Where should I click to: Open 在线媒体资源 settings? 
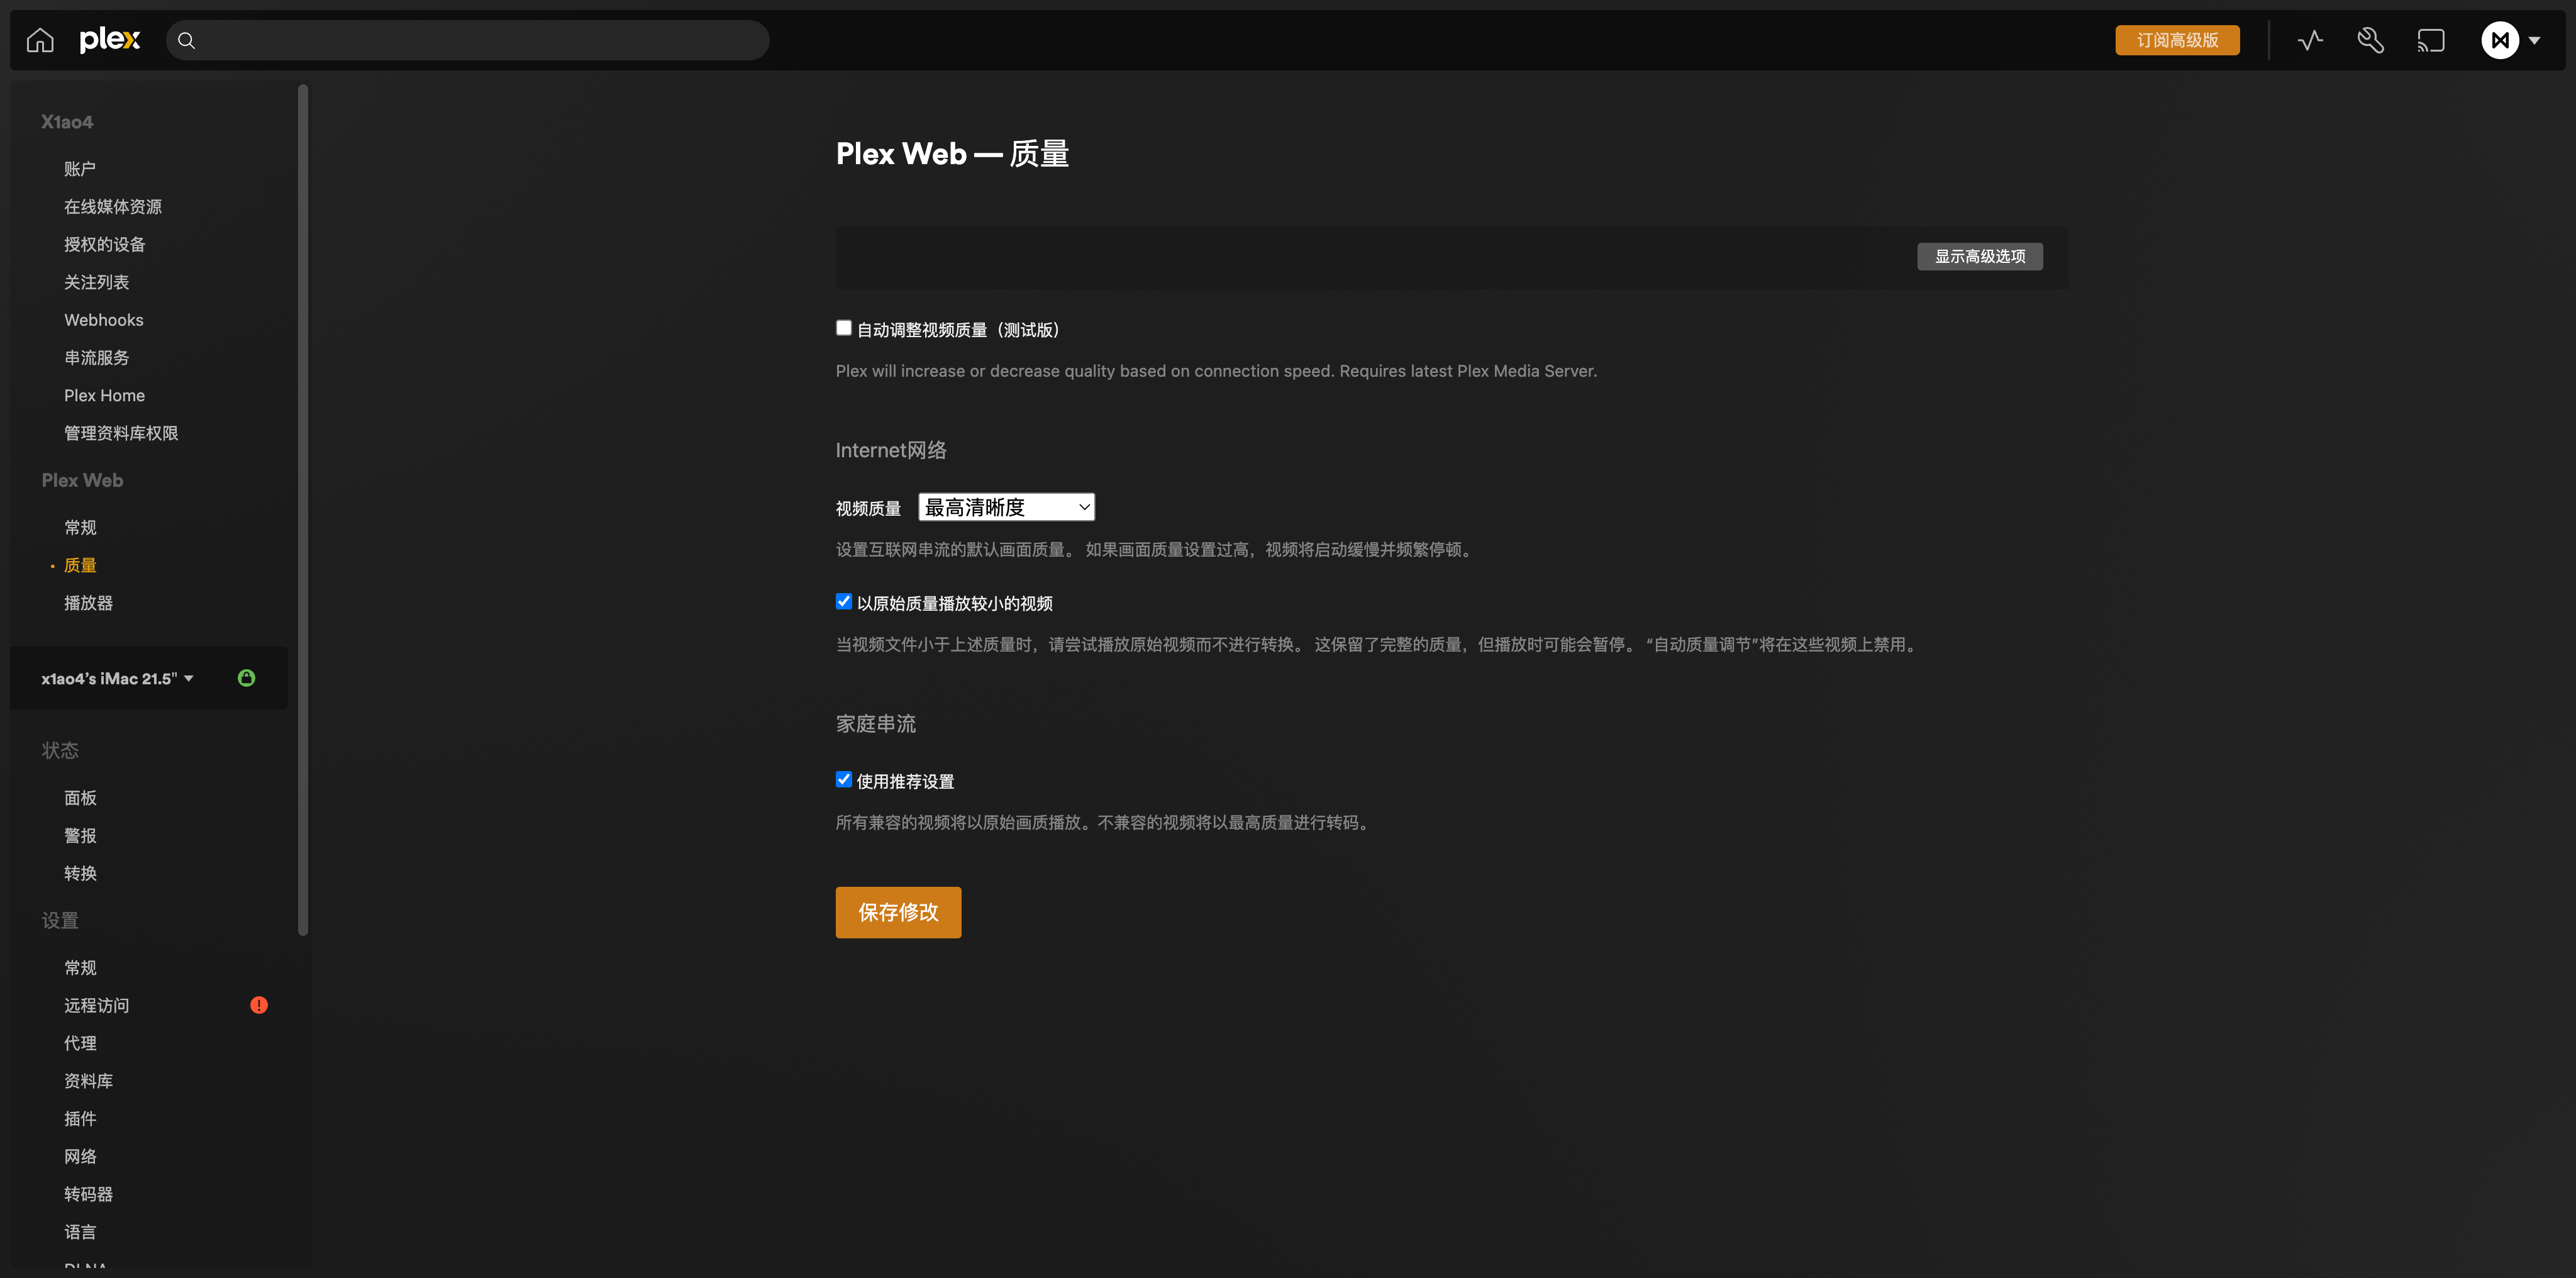[x=113, y=207]
